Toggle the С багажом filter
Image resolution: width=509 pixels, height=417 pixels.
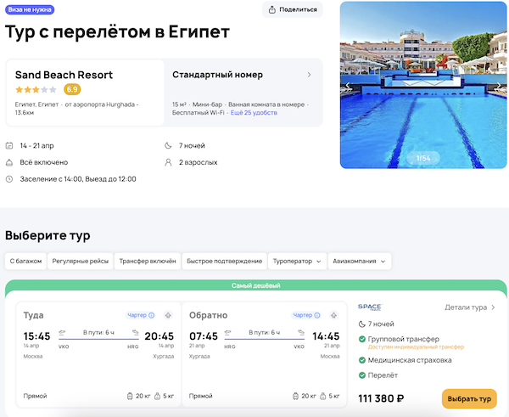[x=24, y=262]
